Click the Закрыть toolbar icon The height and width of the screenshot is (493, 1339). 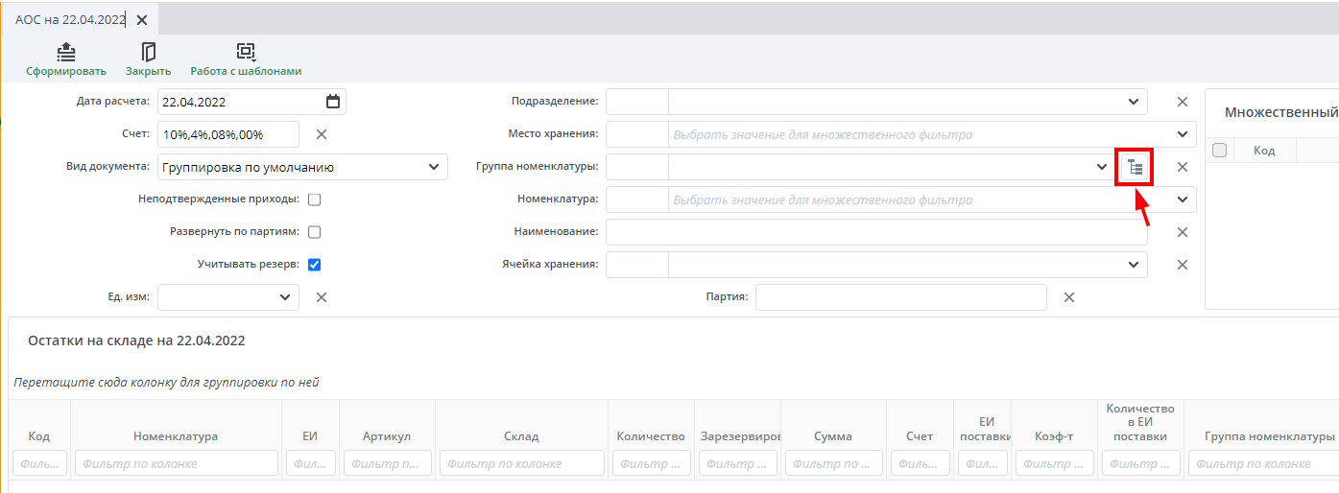tap(148, 53)
